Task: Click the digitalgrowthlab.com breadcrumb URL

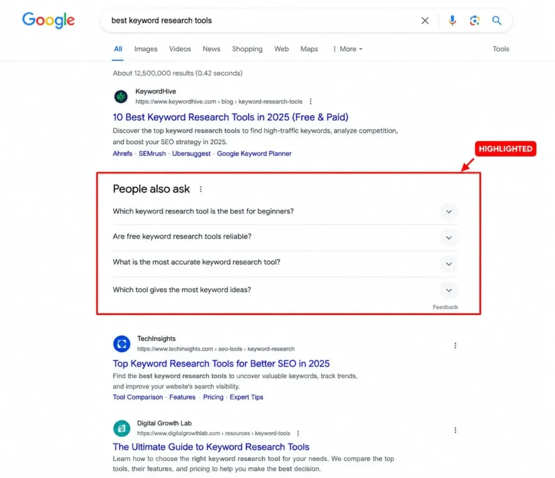Action: tap(214, 433)
